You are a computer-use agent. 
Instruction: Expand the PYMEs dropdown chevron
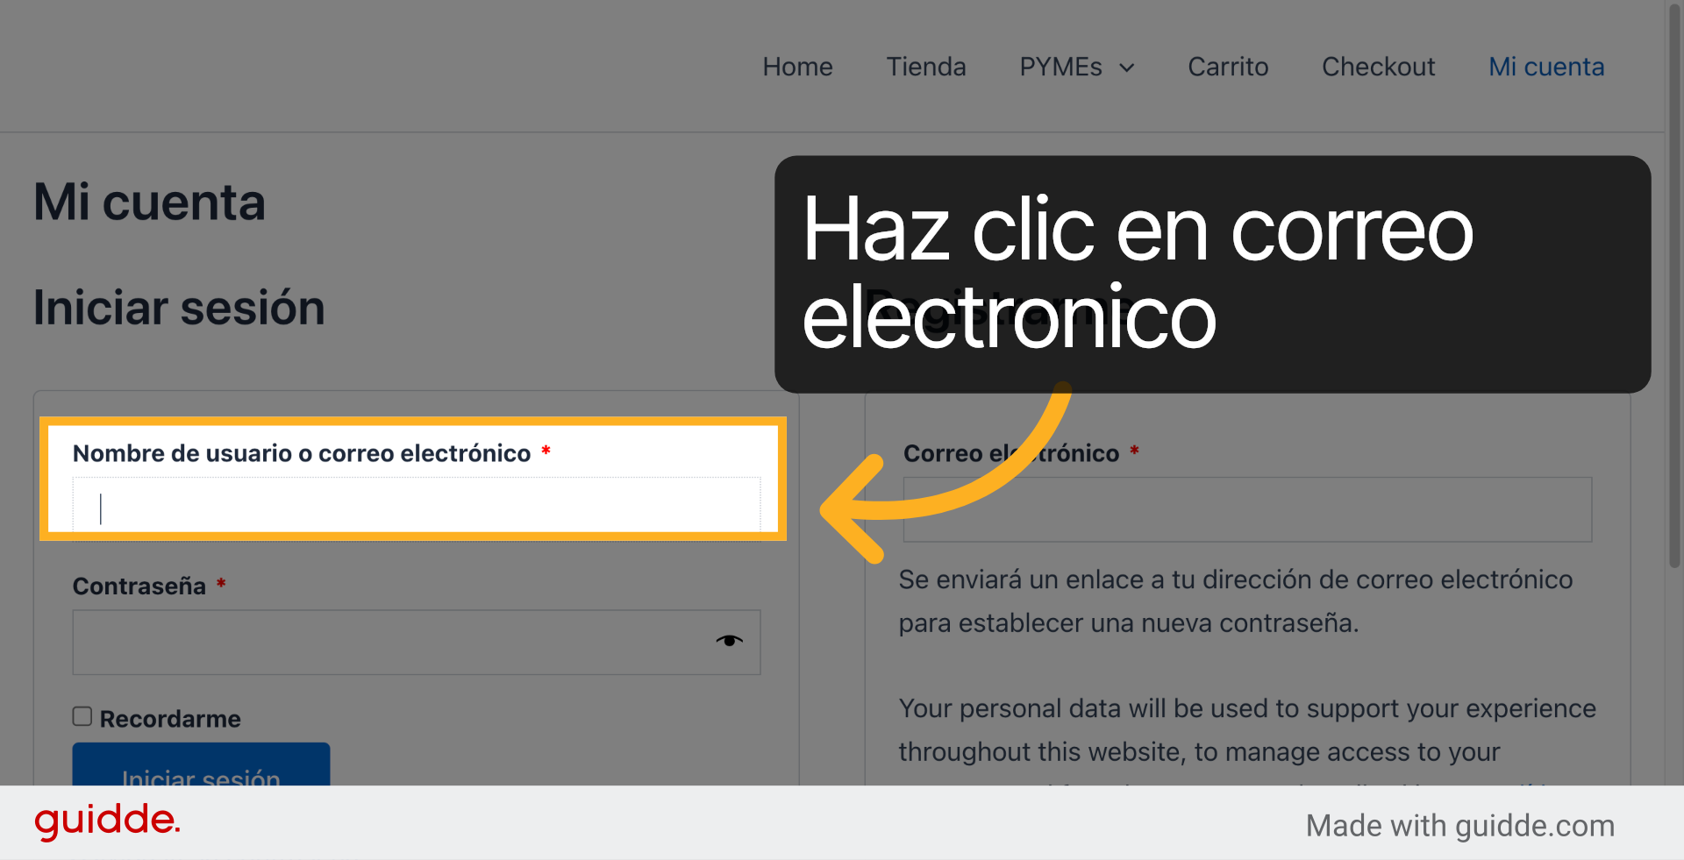[x=1127, y=68]
